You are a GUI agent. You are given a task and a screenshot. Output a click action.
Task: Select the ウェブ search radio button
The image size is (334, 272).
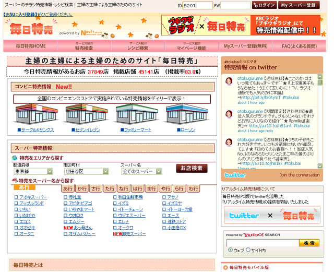tap(230, 250)
